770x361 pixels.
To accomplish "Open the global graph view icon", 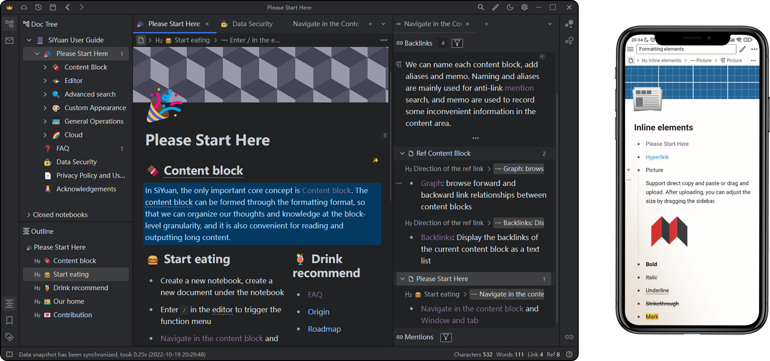I will click(569, 41).
